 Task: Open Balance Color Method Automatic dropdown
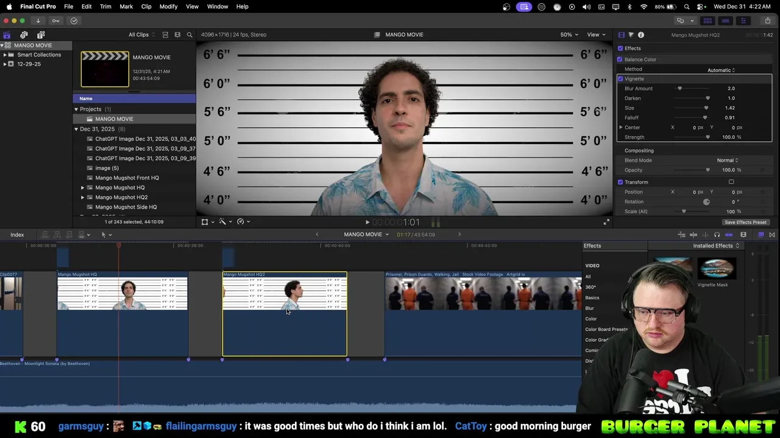point(721,70)
